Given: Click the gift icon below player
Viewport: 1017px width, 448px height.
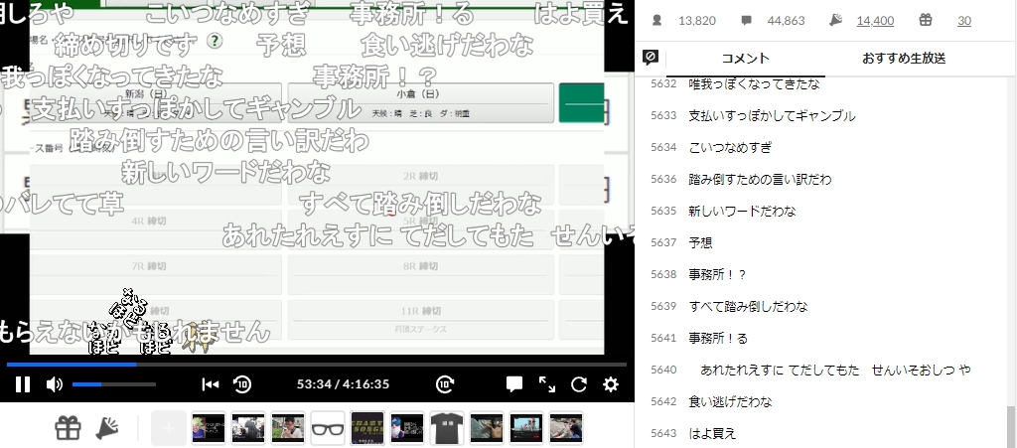Looking at the screenshot, I should pos(68,428).
